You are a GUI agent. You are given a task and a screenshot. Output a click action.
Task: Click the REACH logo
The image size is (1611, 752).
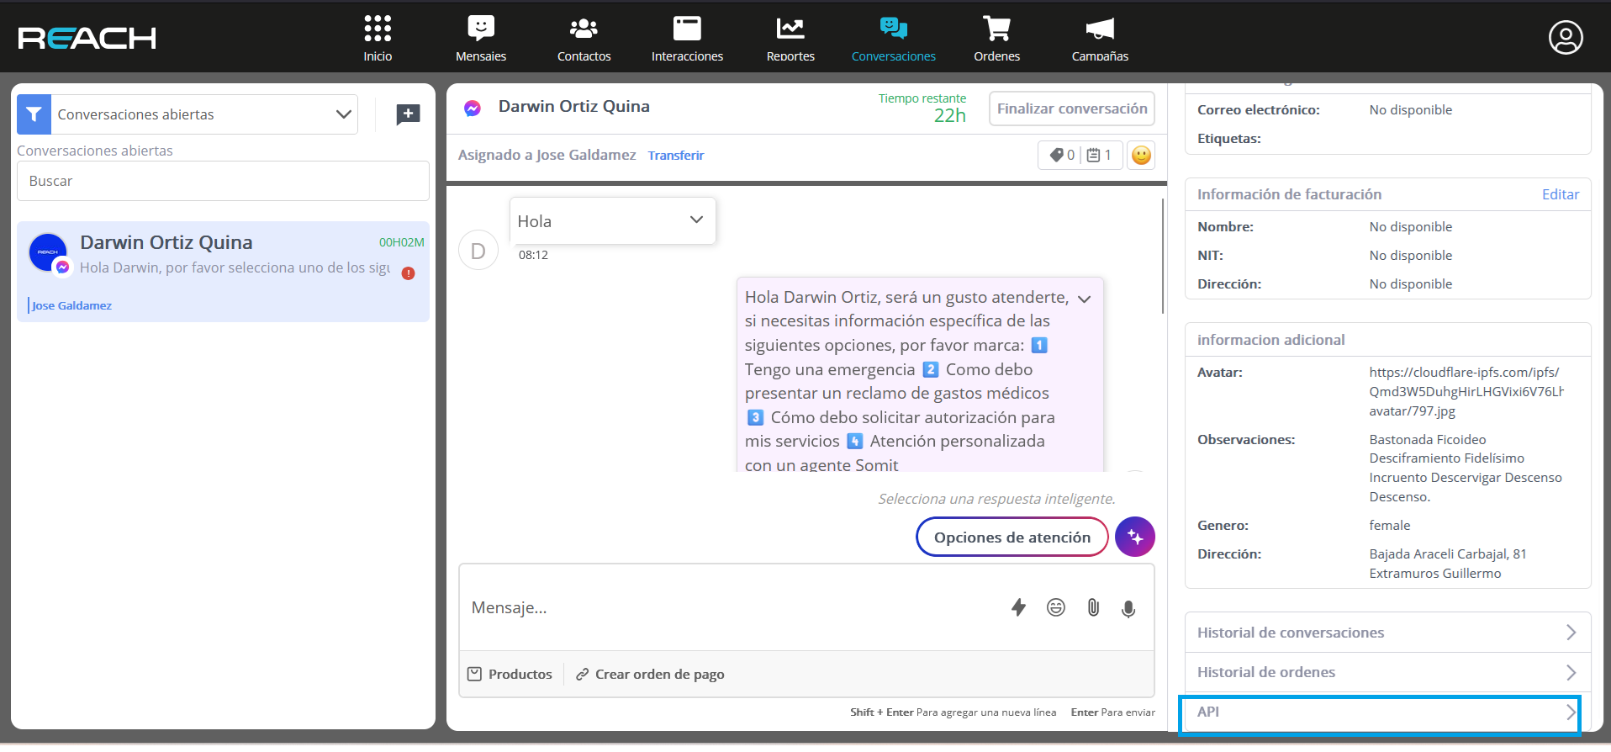point(87,38)
